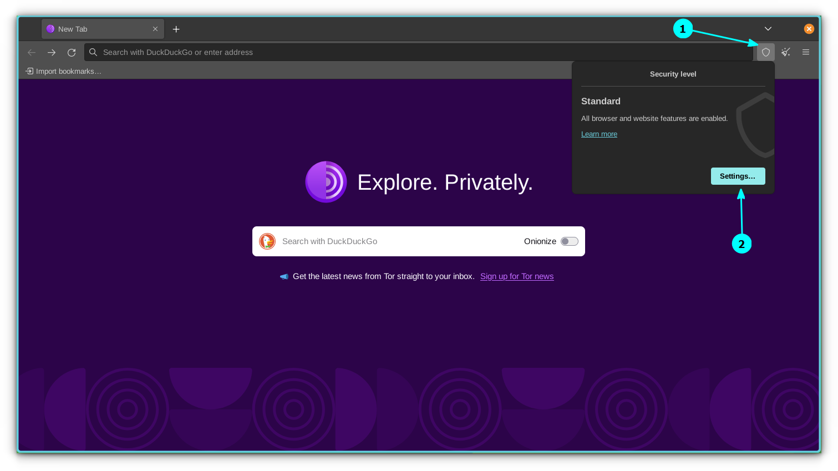Close the New Tab tab
Screen dimensions: 838x471
coord(155,29)
